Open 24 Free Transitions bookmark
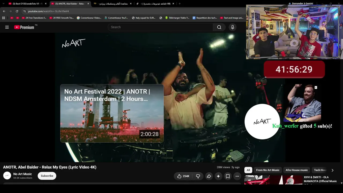The height and width of the screenshot is (193, 343). (34, 18)
